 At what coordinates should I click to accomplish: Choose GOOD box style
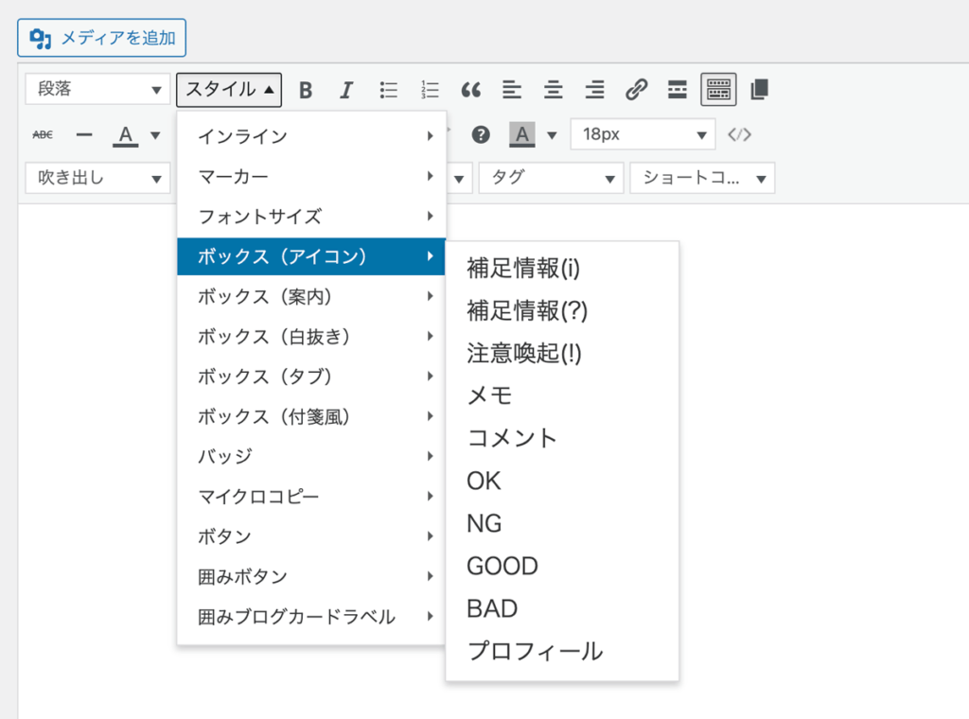click(x=562, y=566)
